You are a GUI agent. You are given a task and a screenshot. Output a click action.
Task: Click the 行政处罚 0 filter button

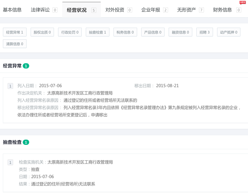point(70,32)
